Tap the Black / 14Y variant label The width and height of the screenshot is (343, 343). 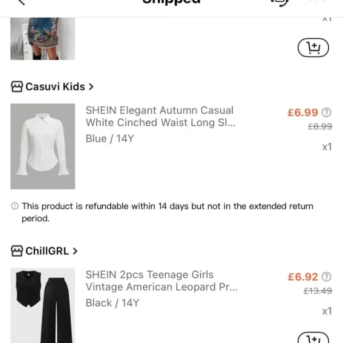112,303
